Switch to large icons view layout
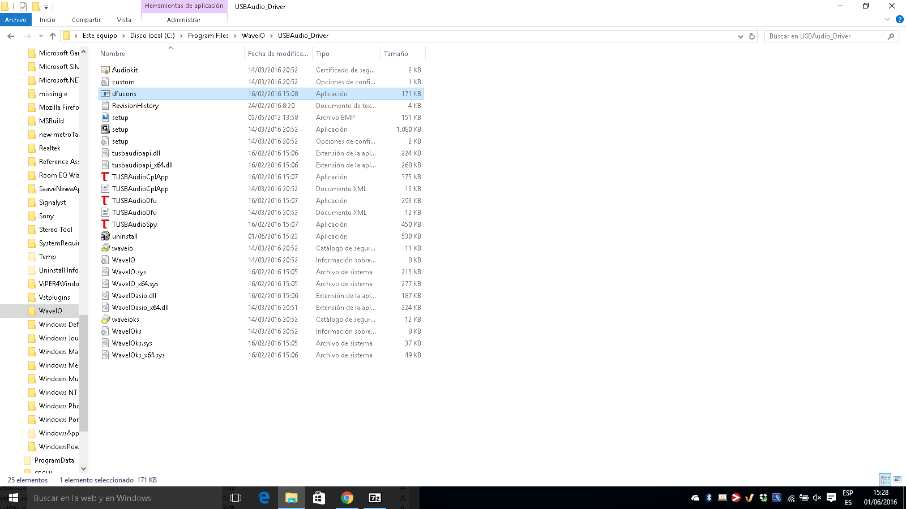The height and width of the screenshot is (509, 906). 898,480
